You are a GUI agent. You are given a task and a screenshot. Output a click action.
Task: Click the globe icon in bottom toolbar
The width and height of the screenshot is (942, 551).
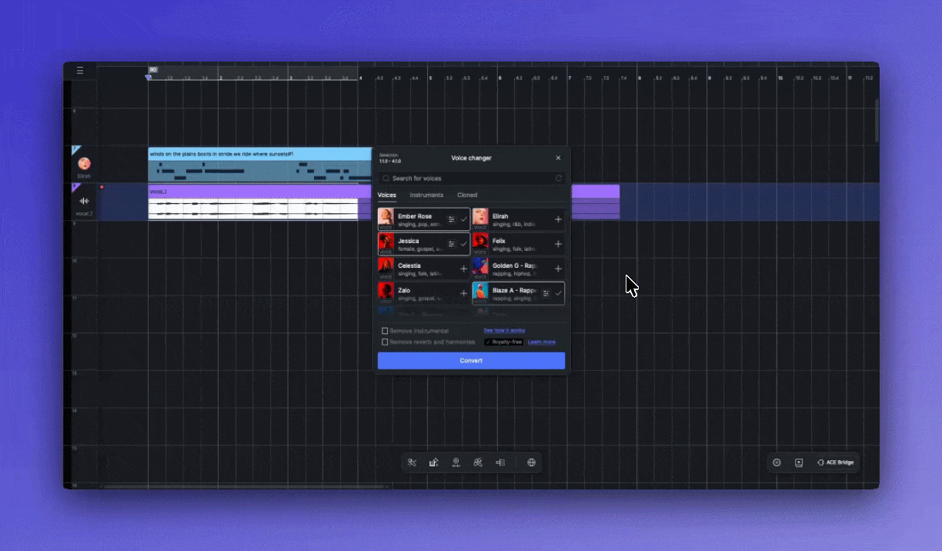click(531, 463)
